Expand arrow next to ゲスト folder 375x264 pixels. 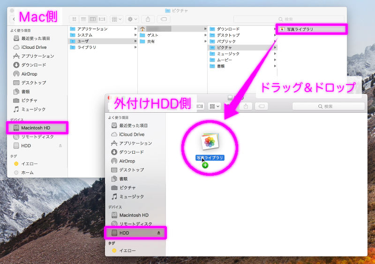205,35
